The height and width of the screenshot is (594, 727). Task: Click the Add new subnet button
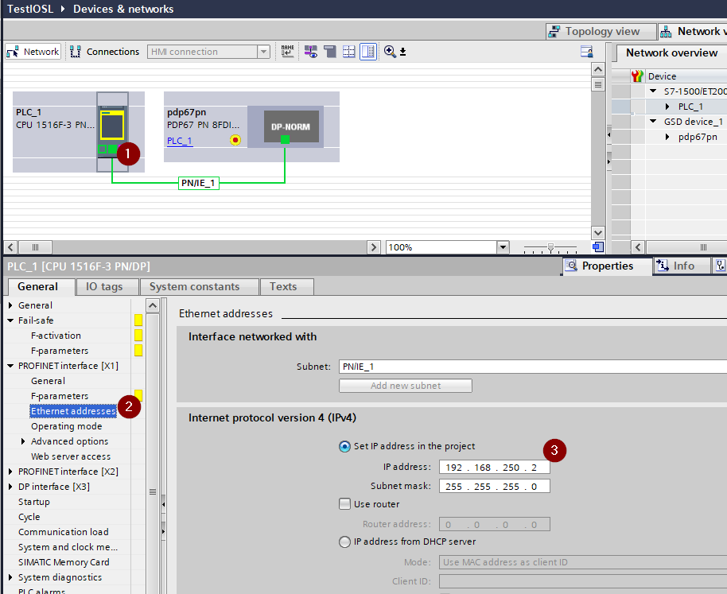tap(406, 386)
